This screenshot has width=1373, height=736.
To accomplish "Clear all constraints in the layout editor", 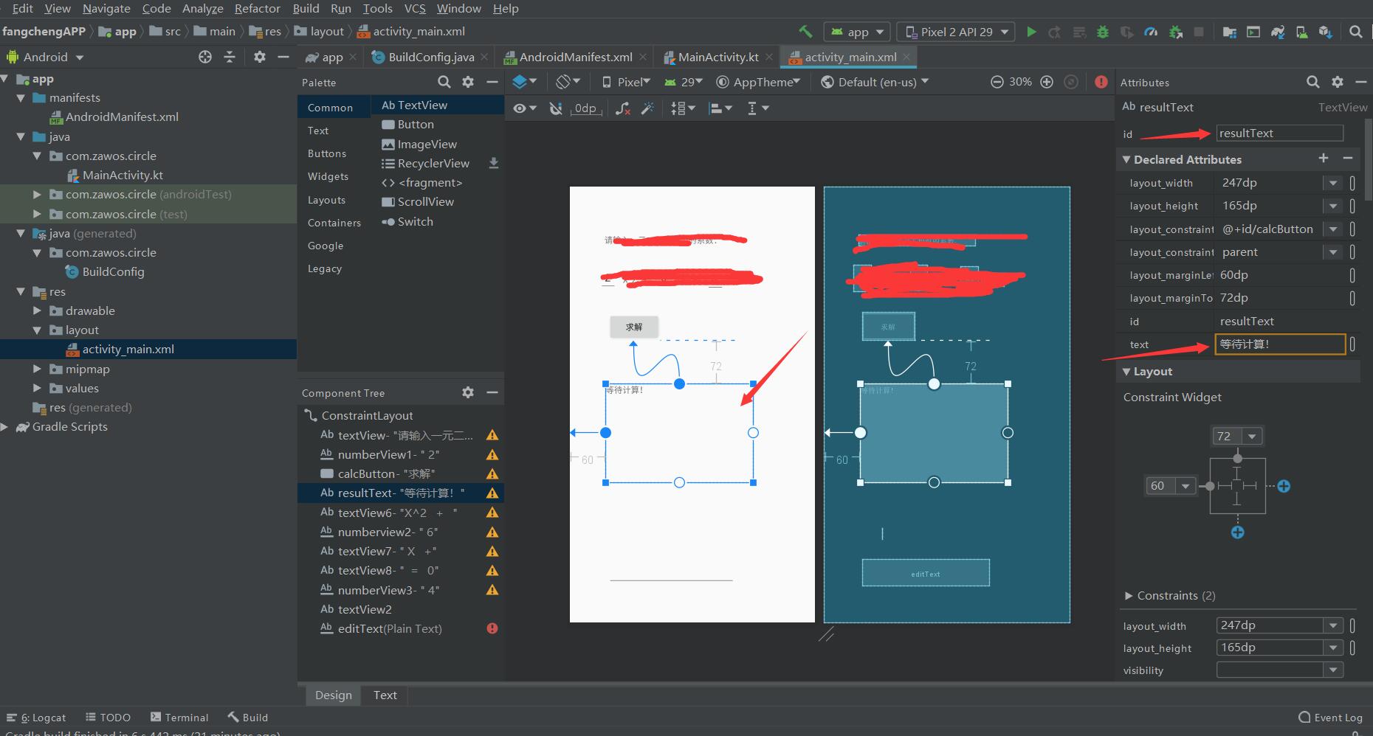I will (623, 108).
